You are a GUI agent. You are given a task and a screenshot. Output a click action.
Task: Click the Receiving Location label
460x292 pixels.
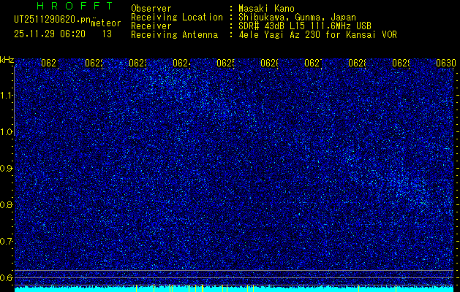[177, 18]
